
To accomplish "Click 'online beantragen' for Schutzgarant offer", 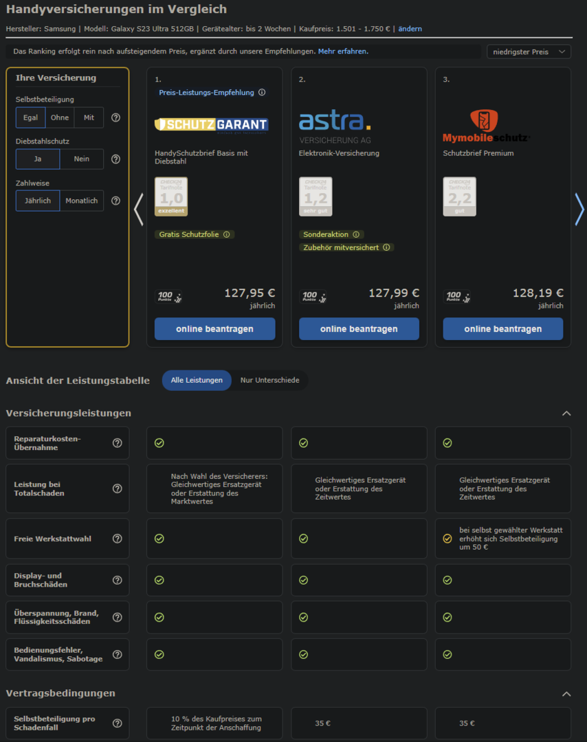I will pyautogui.click(x=214, y=329).
